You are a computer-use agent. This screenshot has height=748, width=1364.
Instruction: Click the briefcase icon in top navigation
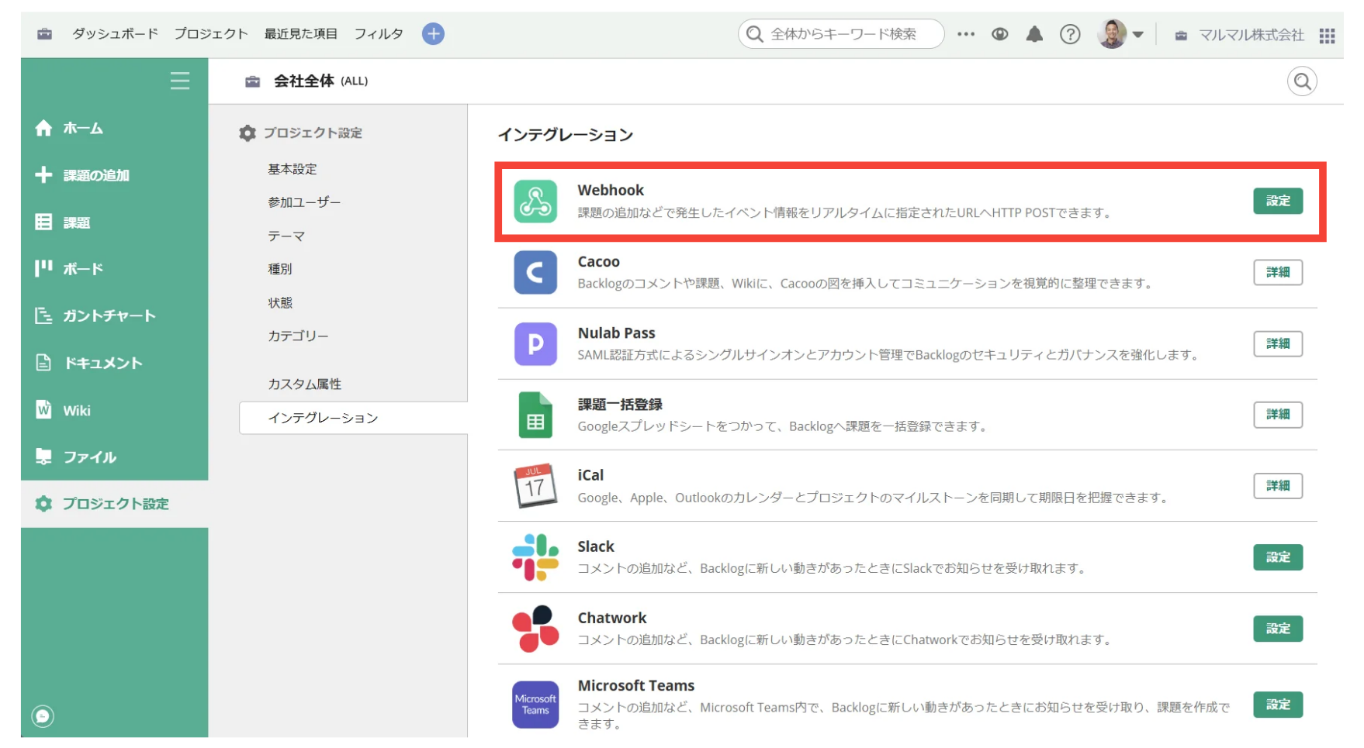45,34
